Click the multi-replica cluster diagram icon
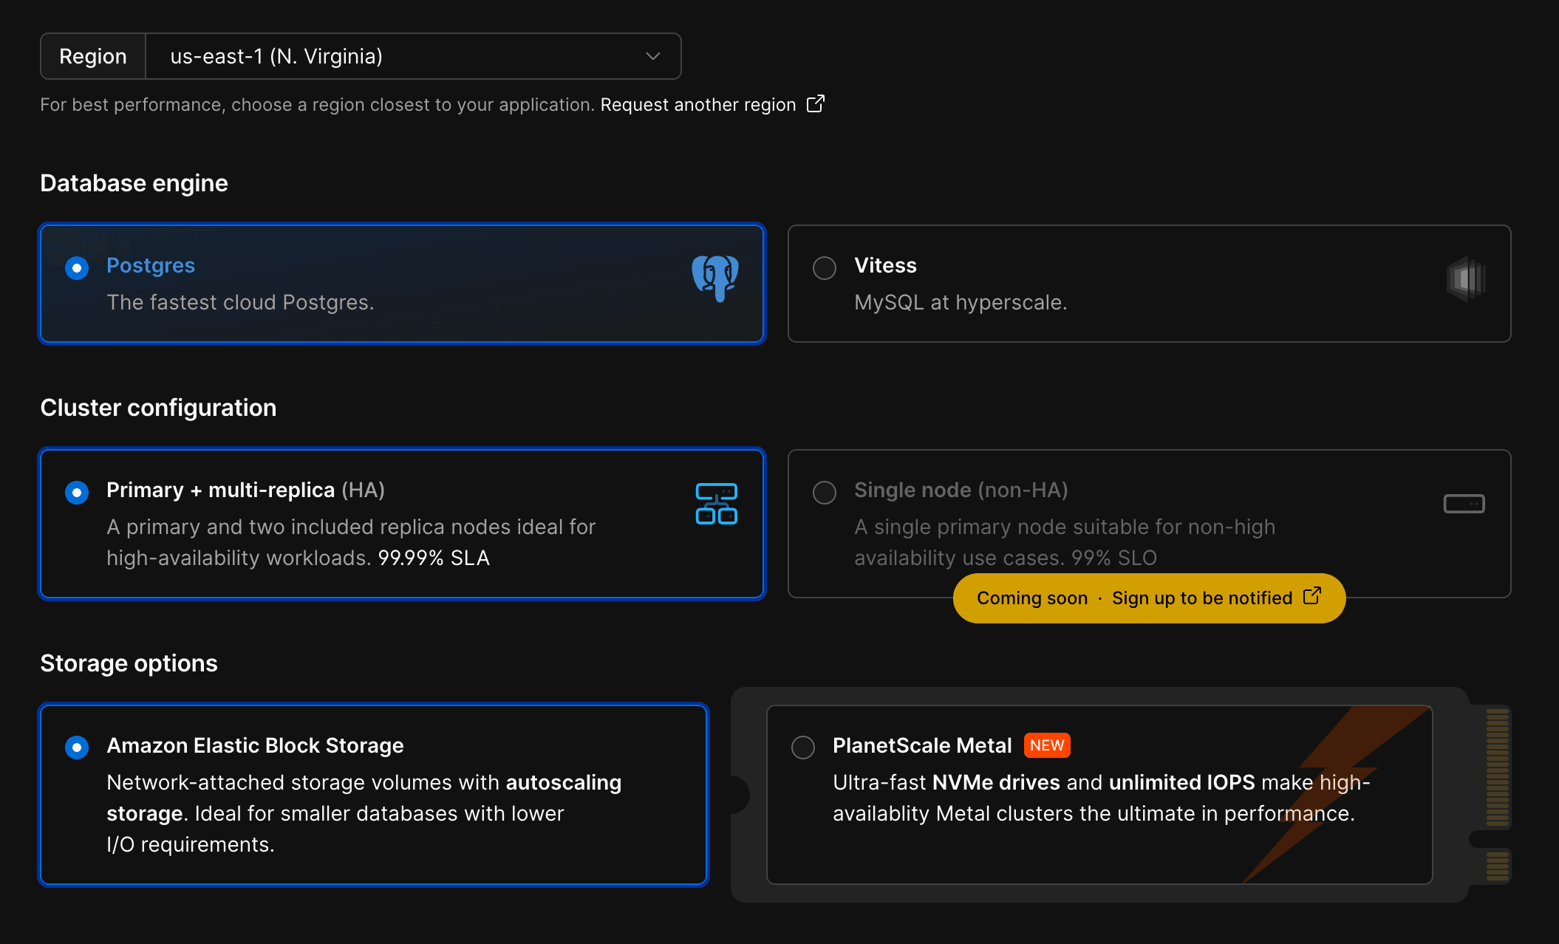Screen dimensions: 1559x944 pos(715,504)
